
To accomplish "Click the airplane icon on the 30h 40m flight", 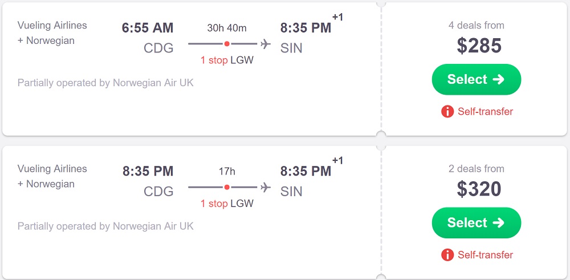I will 265,43.
